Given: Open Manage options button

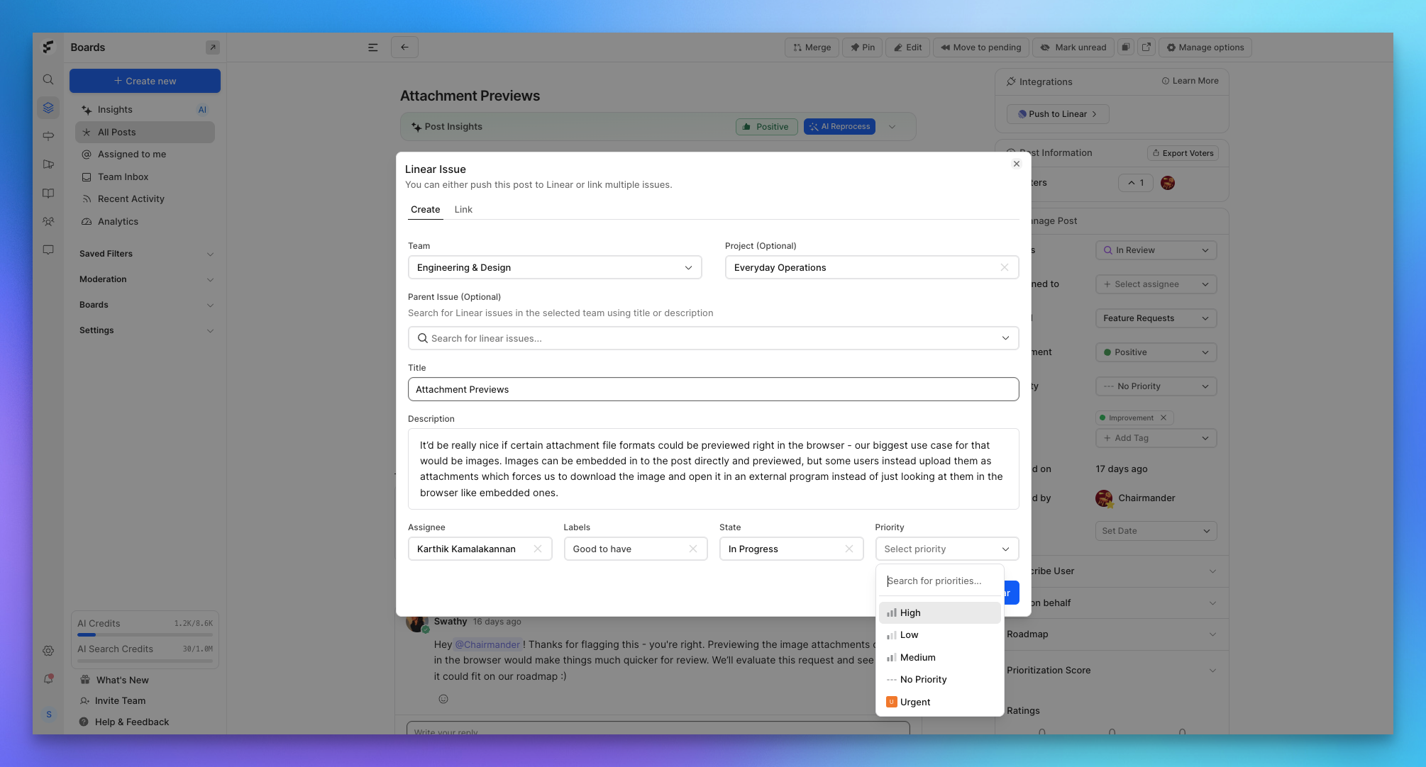Looking at the screenshot, I should coord(1205,47).
